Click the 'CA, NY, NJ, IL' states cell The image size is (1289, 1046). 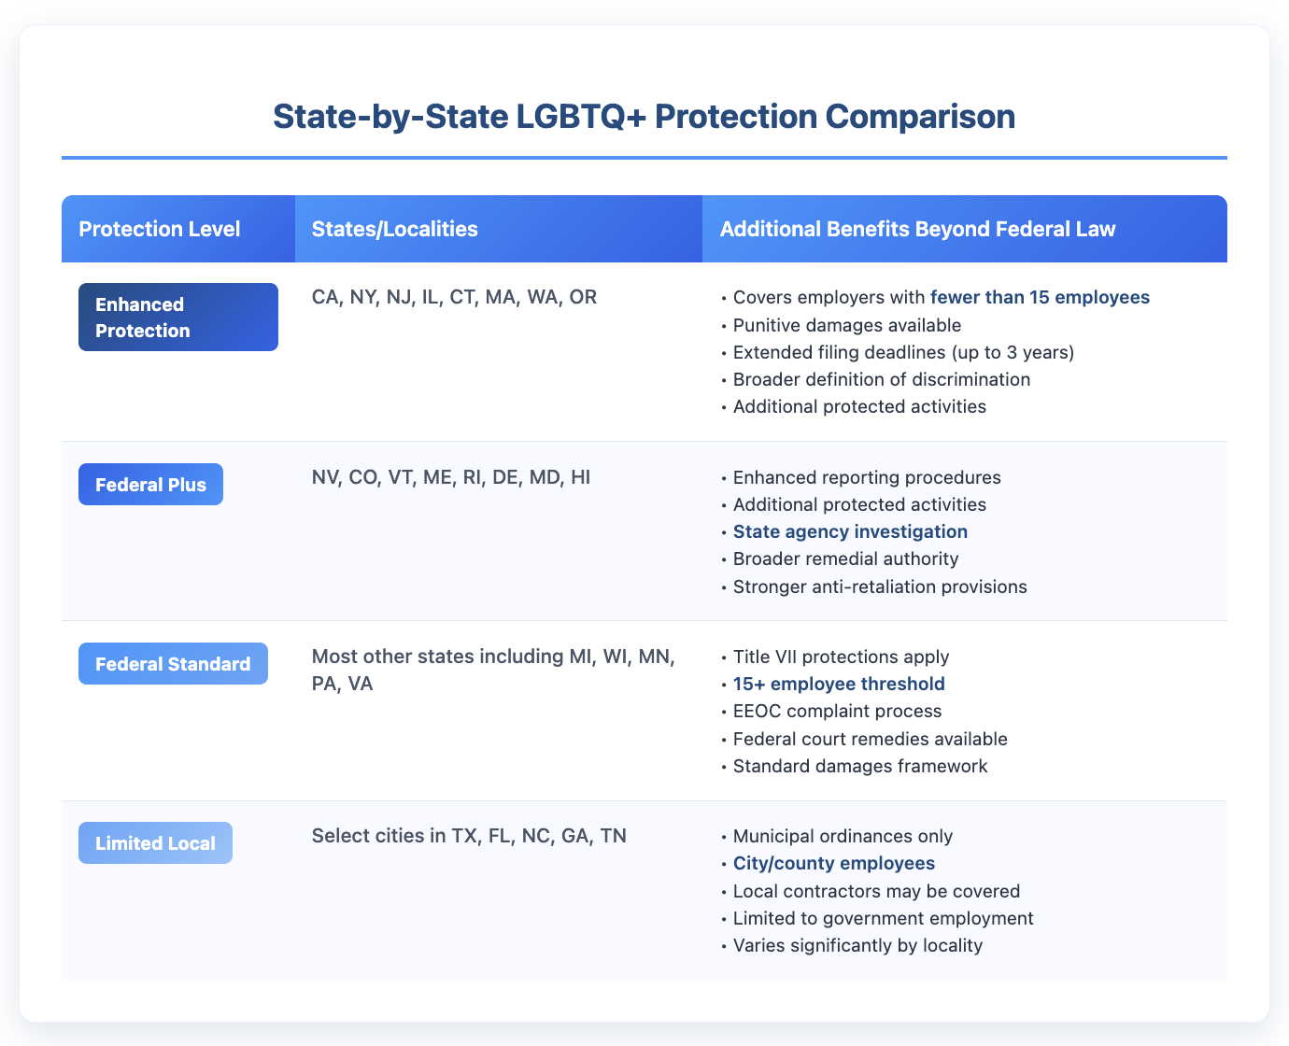point(454,297)
